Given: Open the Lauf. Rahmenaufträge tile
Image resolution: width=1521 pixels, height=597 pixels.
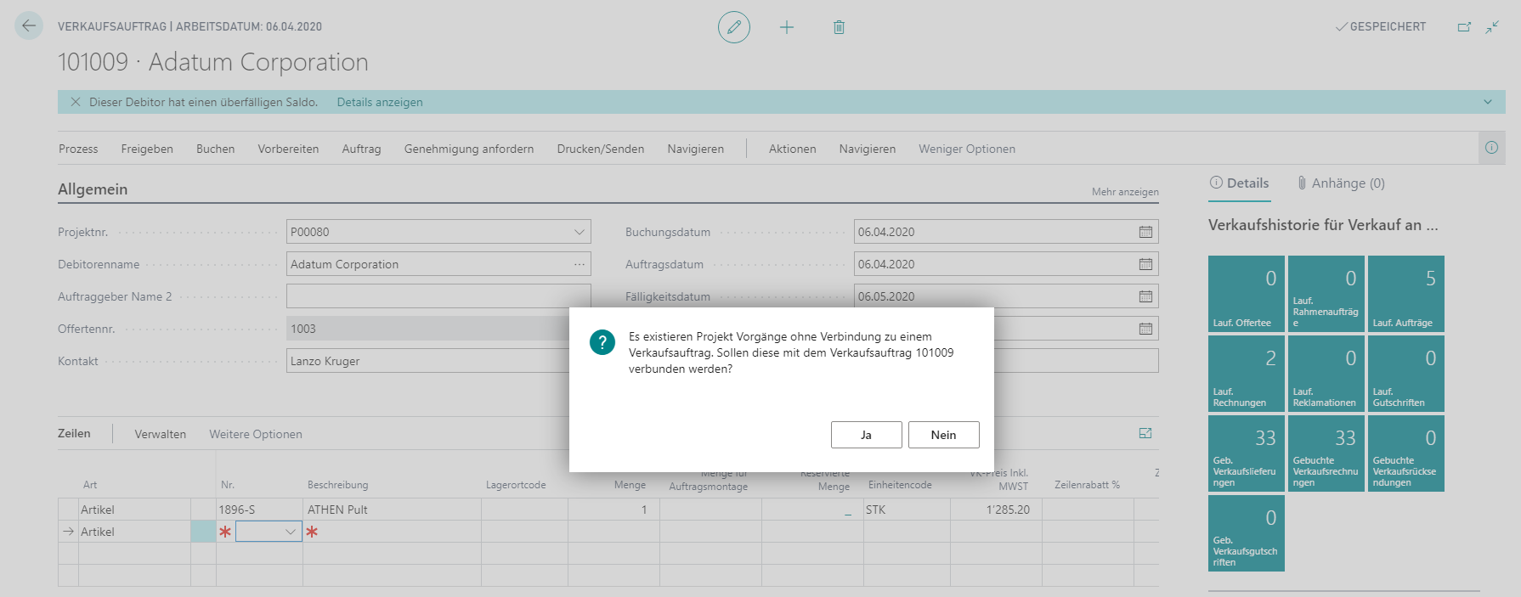Looking at the screenshot, I should [1326, 294].
